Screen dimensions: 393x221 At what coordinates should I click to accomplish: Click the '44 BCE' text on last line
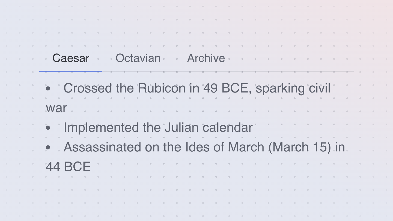(x=68, y=167)
